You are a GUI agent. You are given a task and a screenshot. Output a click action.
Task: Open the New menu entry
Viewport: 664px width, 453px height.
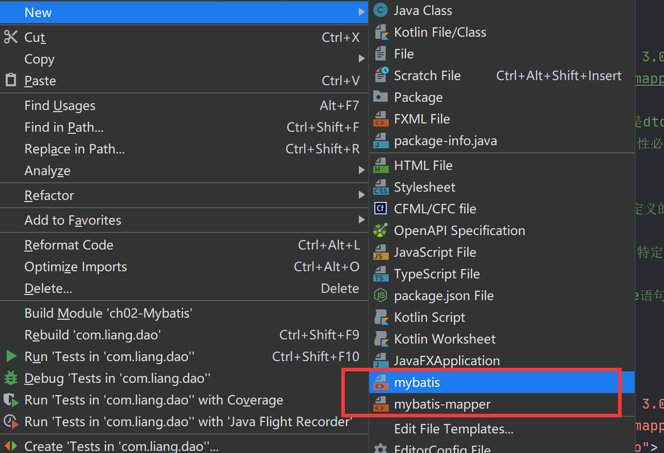coord(184,12)
